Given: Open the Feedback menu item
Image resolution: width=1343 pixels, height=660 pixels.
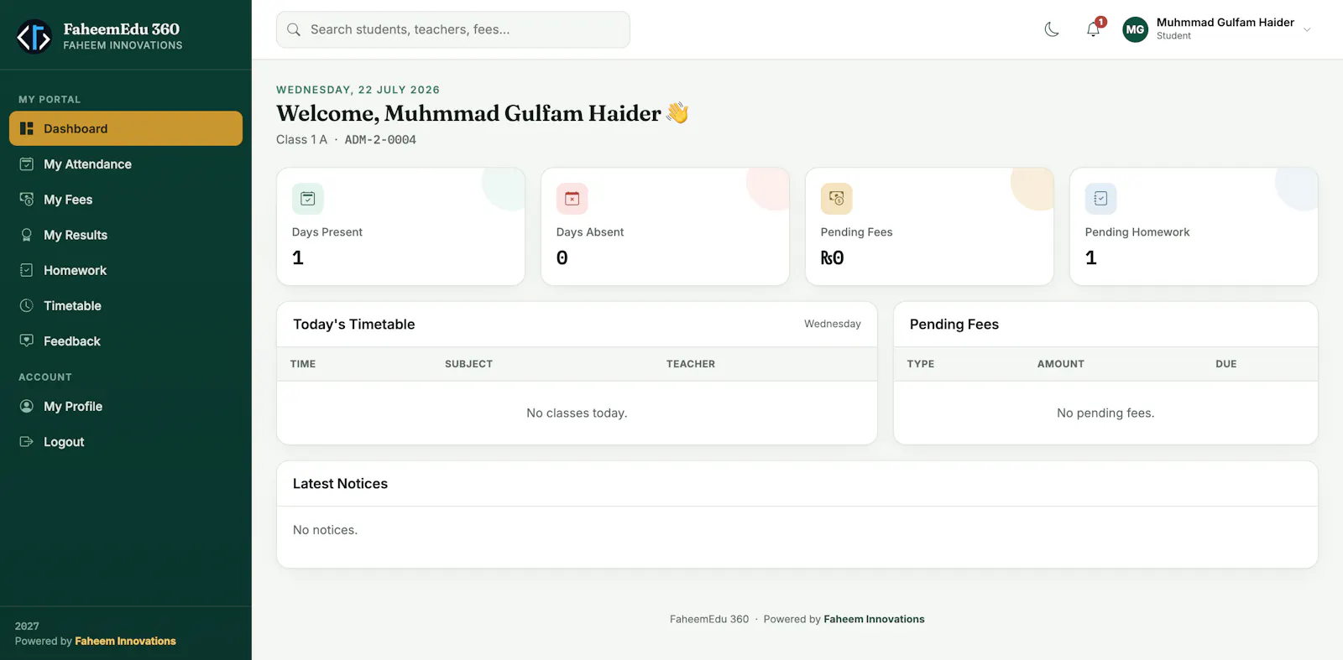Looking at the screenshot, I should (126, 340).
